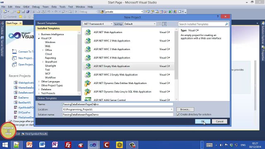Open FileZilla from the taskbar
This screenshot has width=265, height=149.
point(68,145)
